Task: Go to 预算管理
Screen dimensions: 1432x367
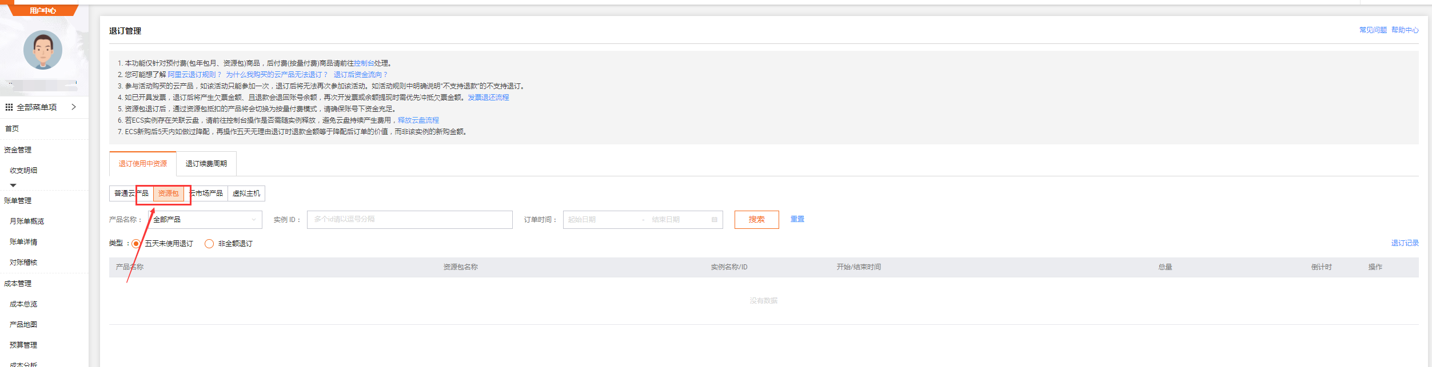Action: coord(23,345)
